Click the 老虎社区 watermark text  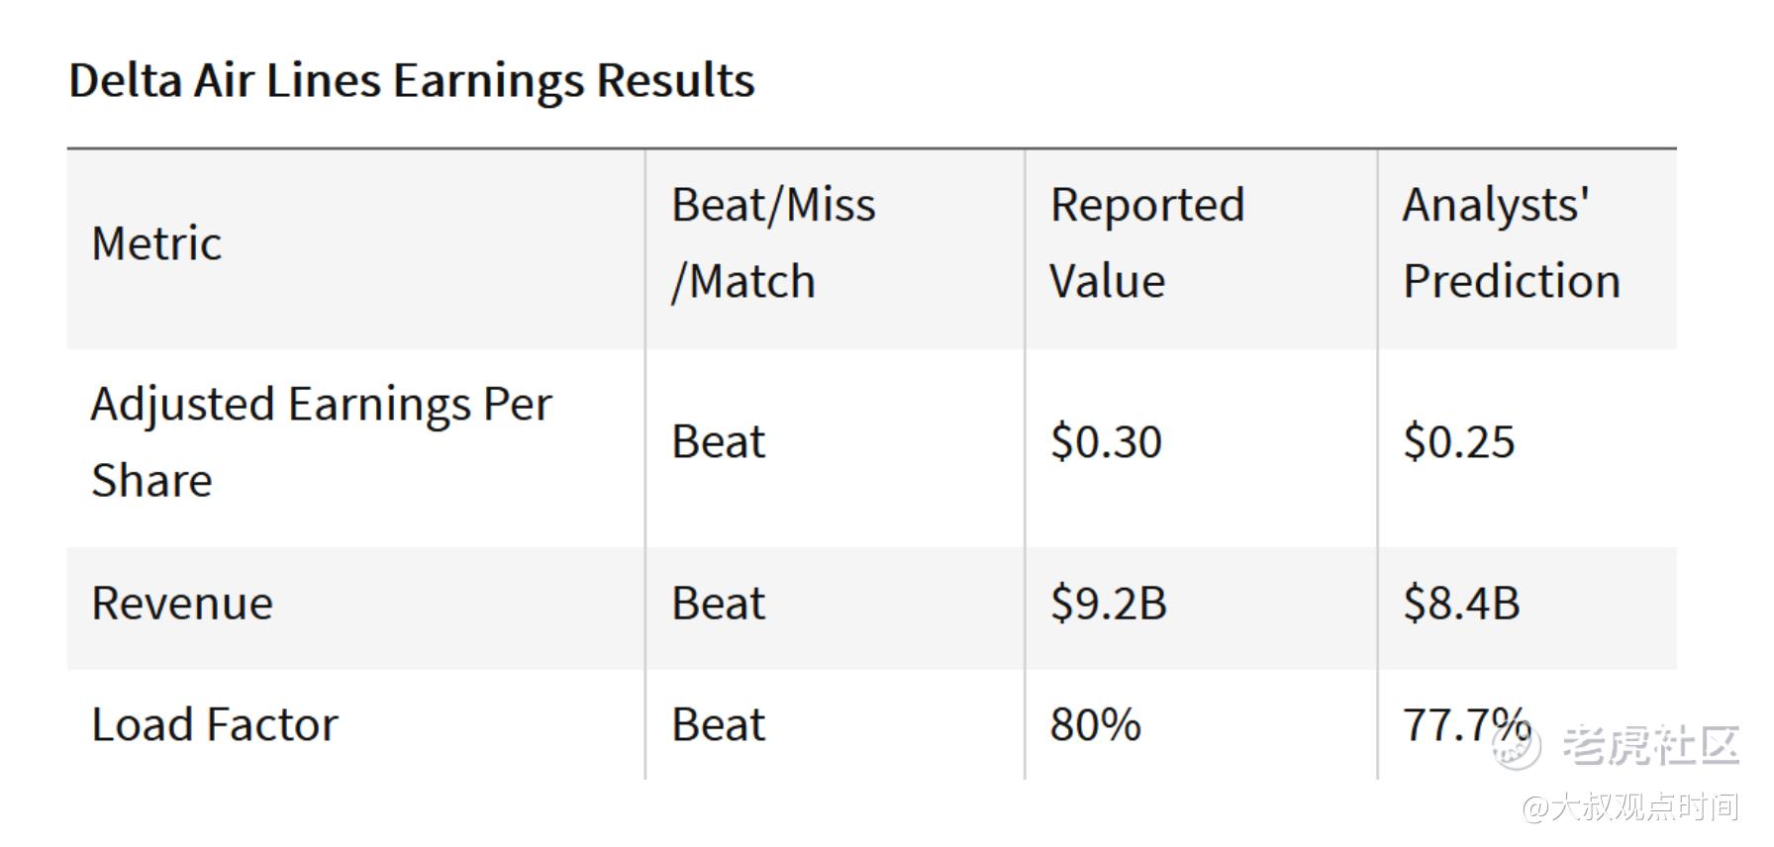(x=1651, y=745)
